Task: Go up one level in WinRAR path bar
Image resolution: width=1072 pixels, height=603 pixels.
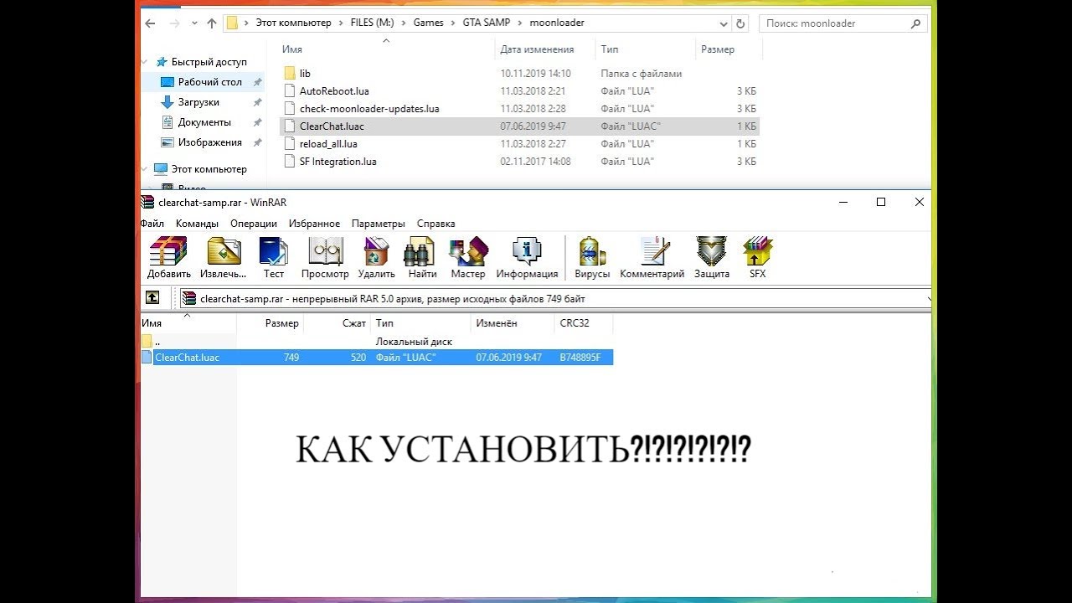Action: click(x=152, y=297)
